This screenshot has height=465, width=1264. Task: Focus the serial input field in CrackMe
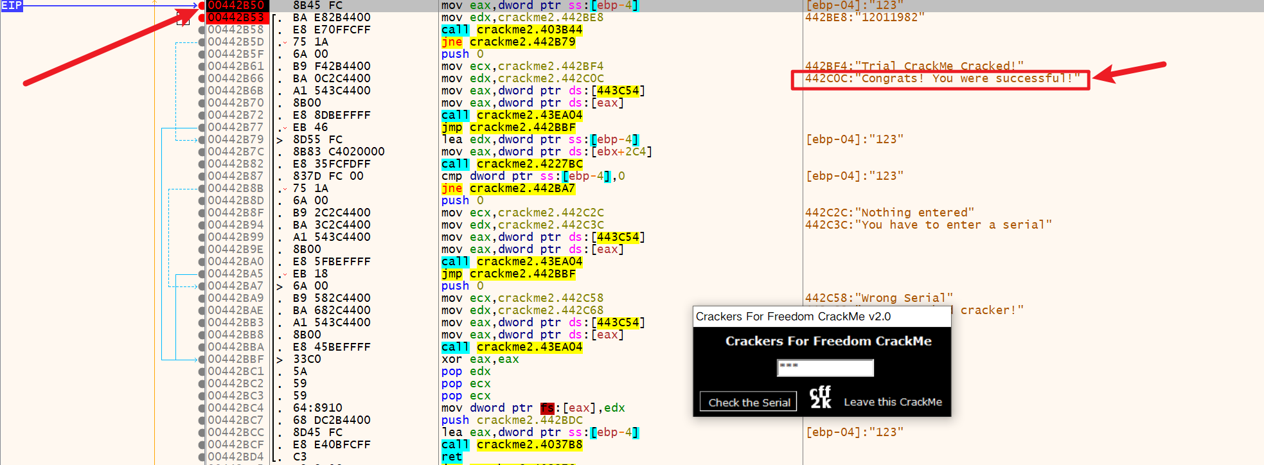coord(826,368)
